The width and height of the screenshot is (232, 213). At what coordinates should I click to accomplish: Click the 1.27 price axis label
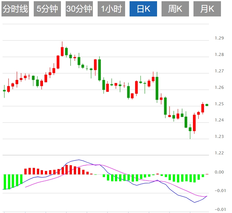point(219,71)
